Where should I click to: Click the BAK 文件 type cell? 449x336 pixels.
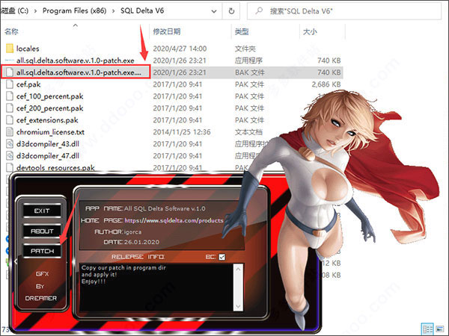point(250,72)
